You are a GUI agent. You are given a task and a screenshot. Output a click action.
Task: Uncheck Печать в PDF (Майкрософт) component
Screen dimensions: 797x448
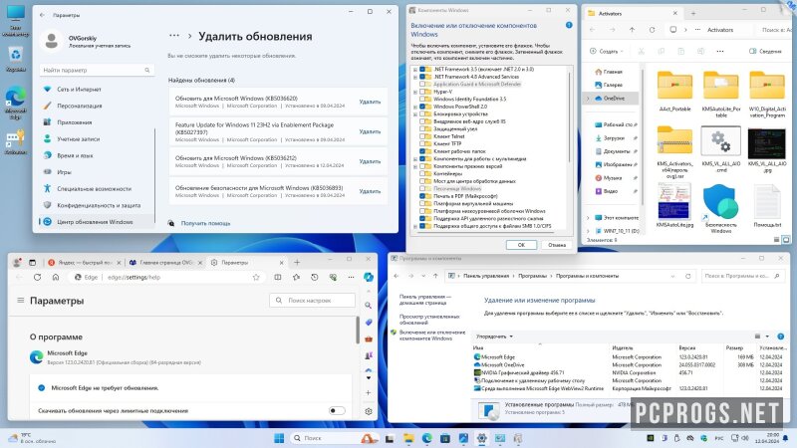coord(421,196)
